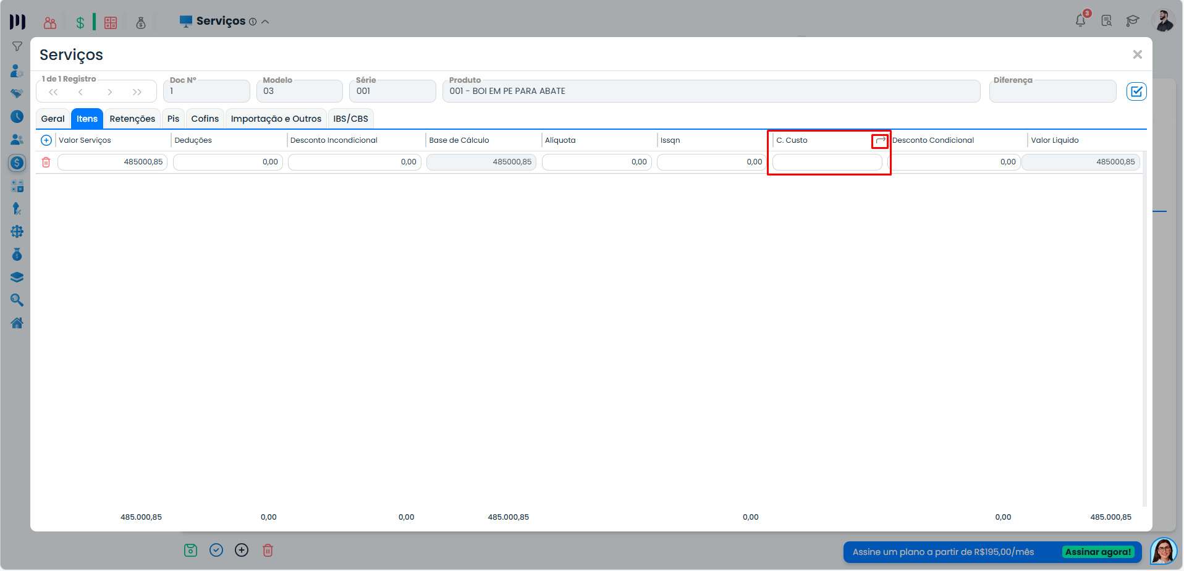1184x571 pixels.
Task: Open the Cofins tab
Action: (205, 119)
